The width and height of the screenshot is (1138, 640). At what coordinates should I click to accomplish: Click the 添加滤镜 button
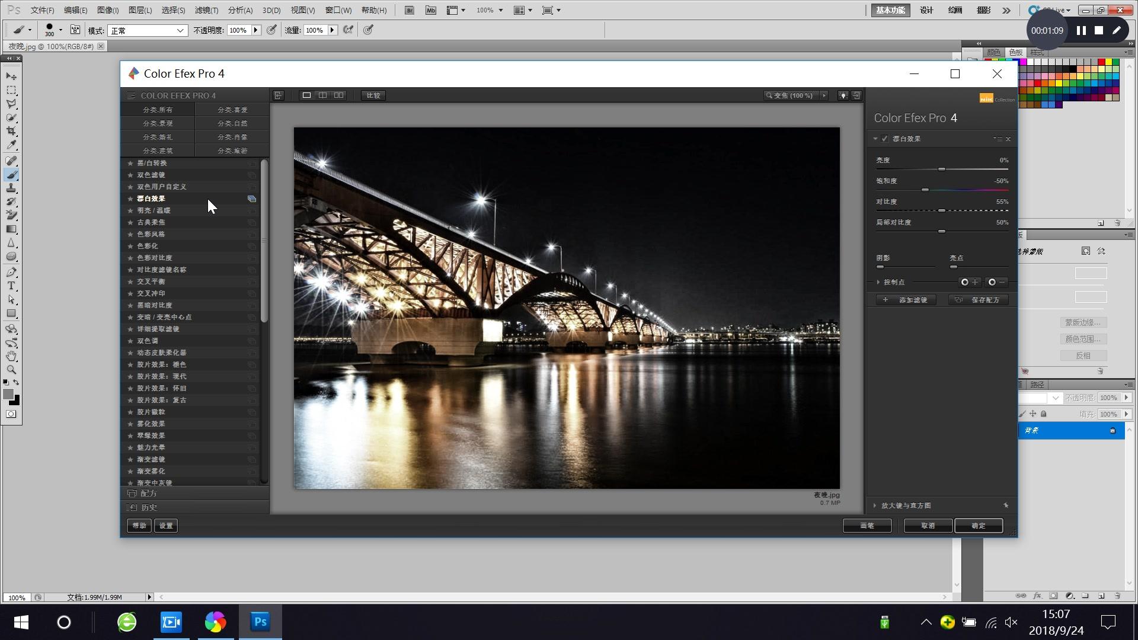click(x=906, y=300)
